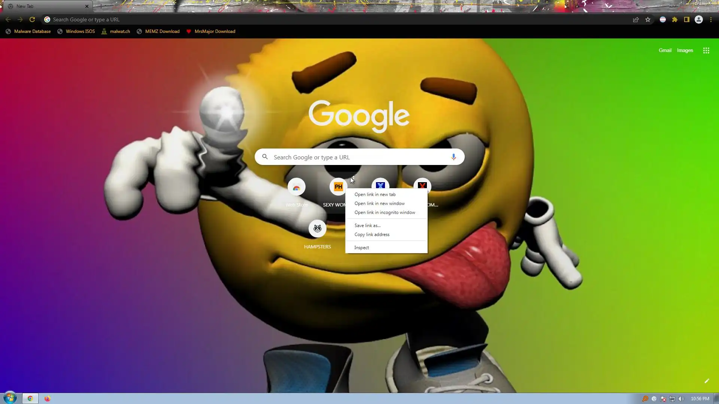Reload the page
The image size is (719, 404).
[32, 19]
